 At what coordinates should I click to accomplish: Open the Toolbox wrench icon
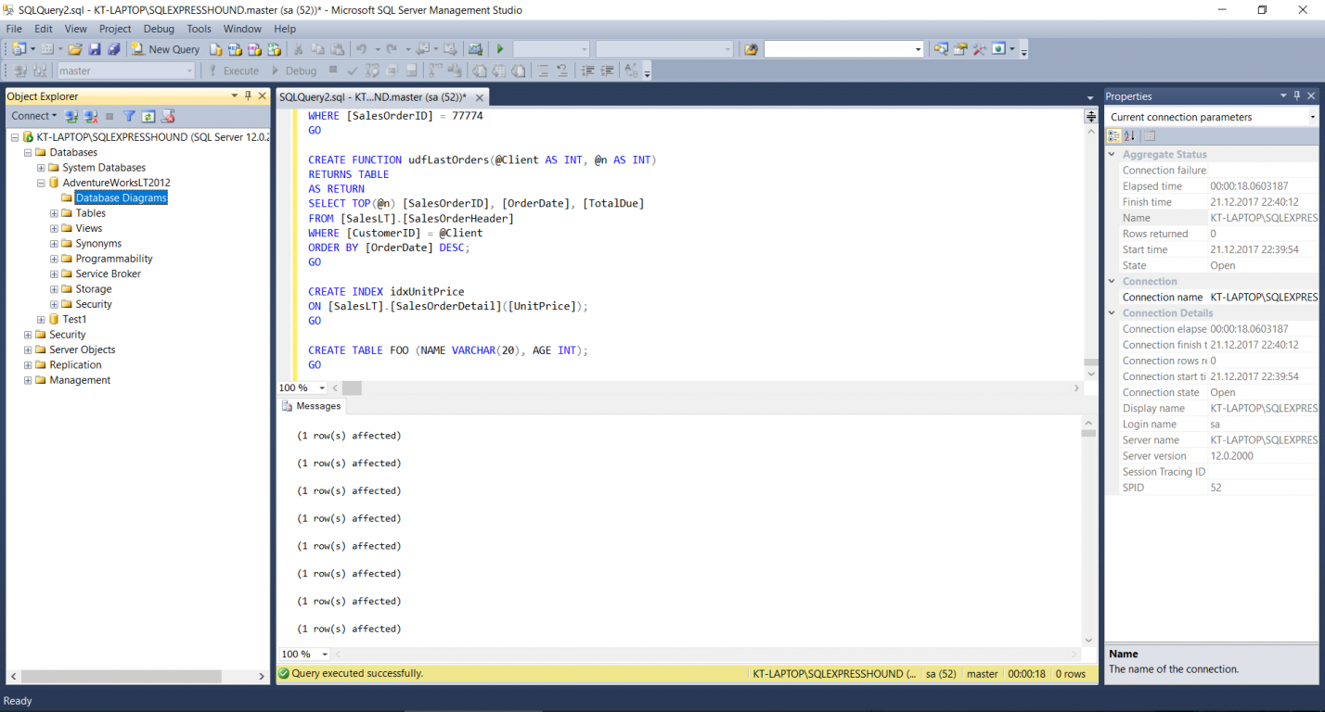point(979,49)
